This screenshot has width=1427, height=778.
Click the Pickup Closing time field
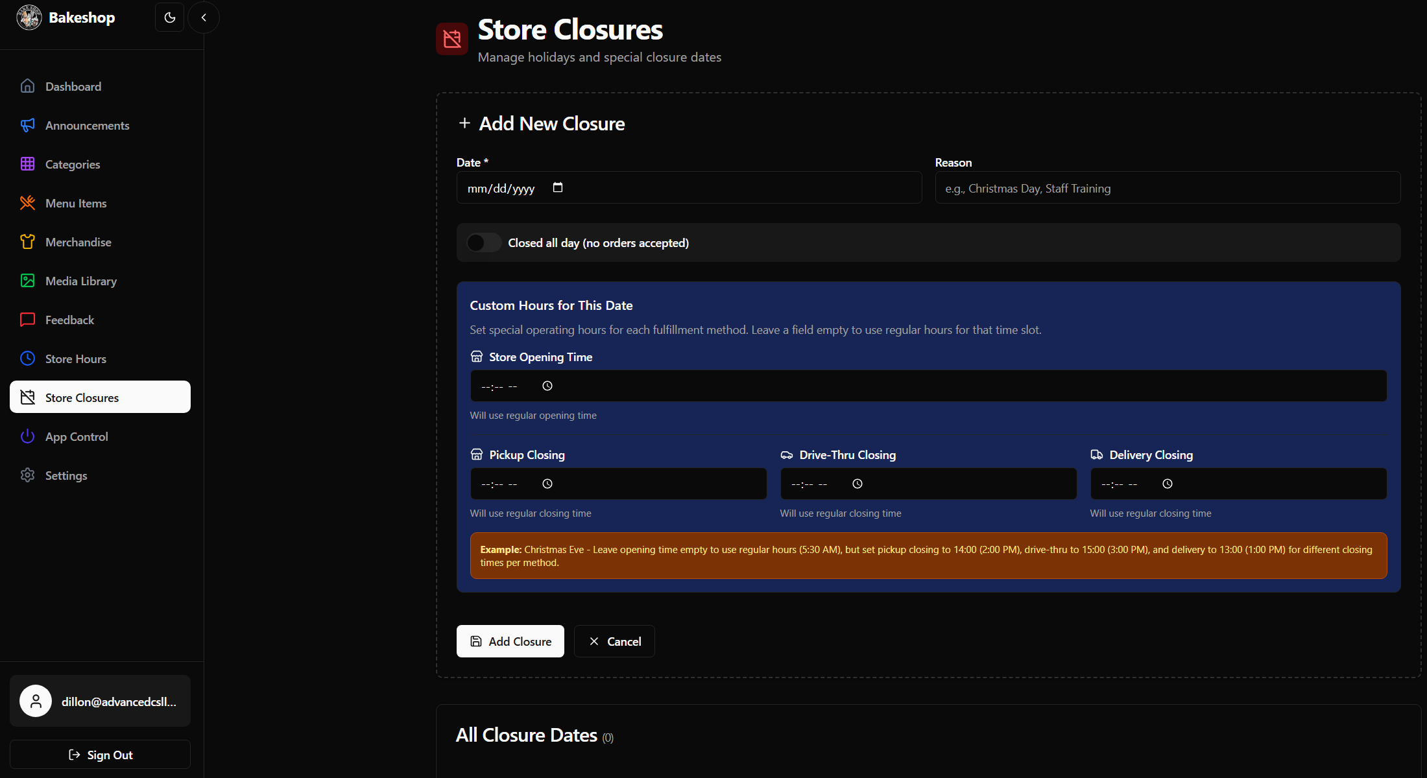[618, 484]
